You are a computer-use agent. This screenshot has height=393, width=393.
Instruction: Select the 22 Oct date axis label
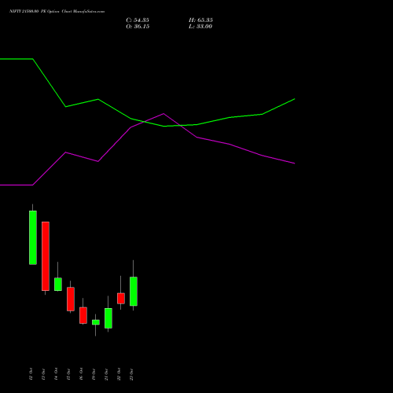(119, 374)
